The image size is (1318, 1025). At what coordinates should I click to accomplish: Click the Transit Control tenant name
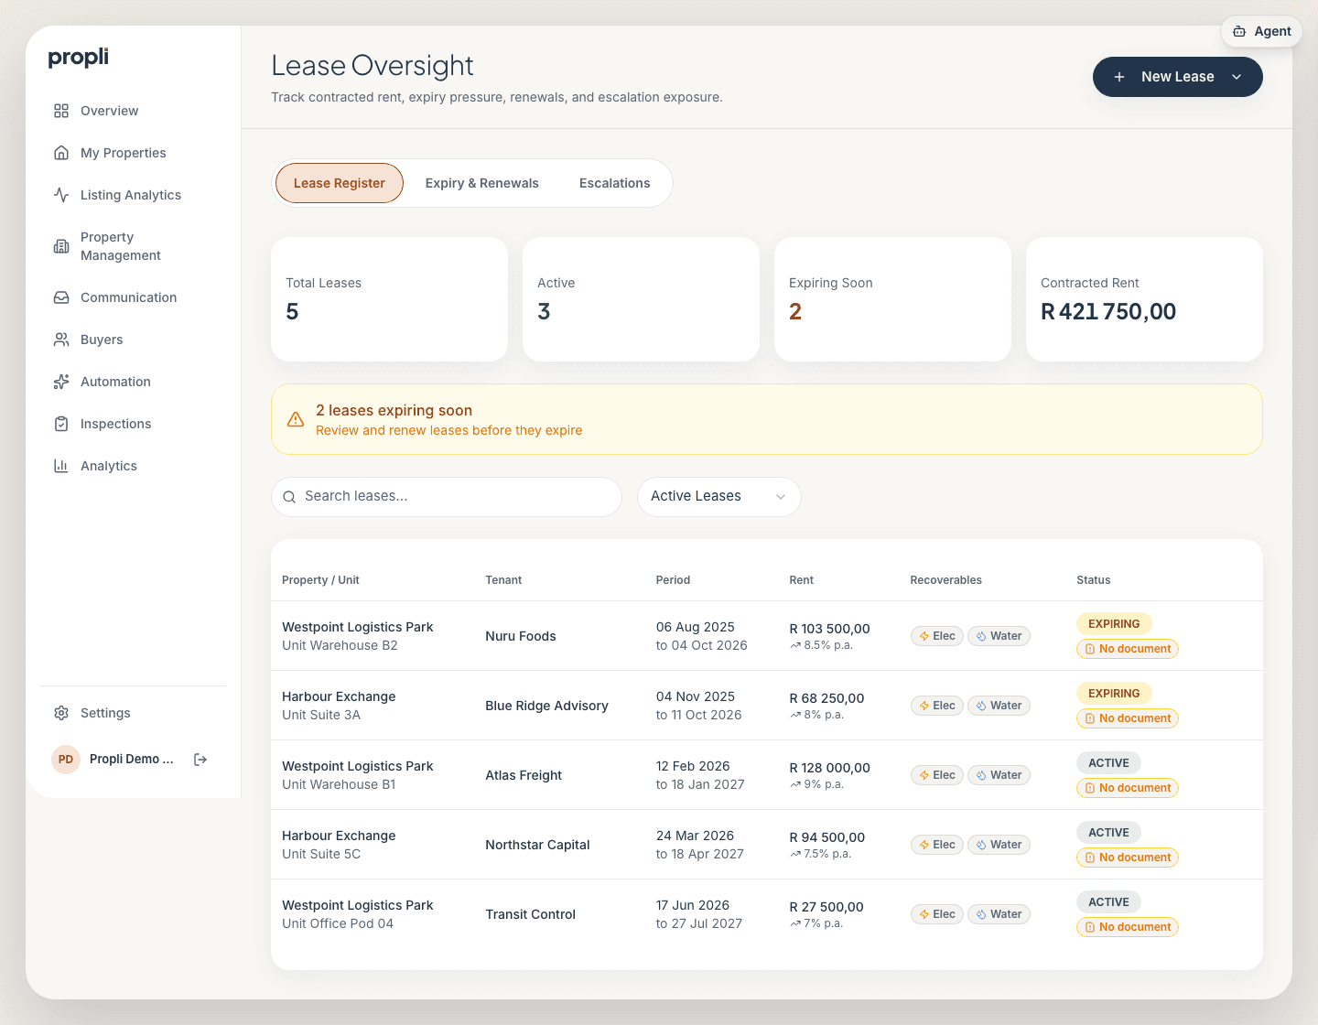pyautogui.click(x=530, y=914)
